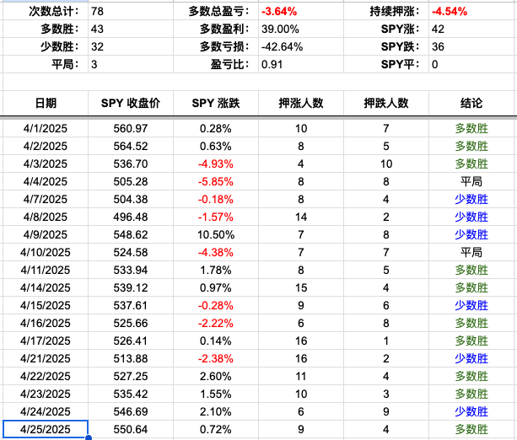Select the SPY 涨跌 column header
This screenshot has width=517, height=440.
click(x=216, y=103)
